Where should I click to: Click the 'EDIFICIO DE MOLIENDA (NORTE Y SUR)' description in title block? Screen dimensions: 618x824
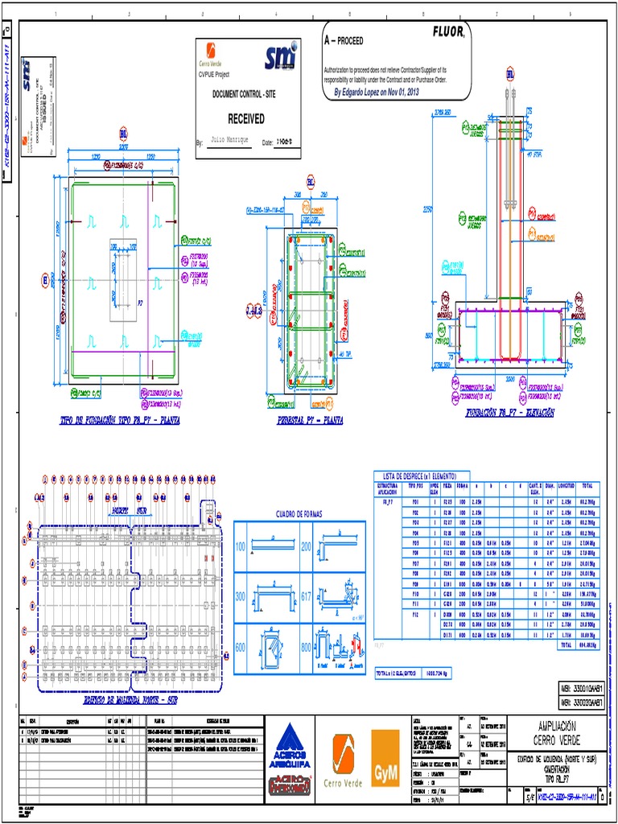tap(555, 760)
